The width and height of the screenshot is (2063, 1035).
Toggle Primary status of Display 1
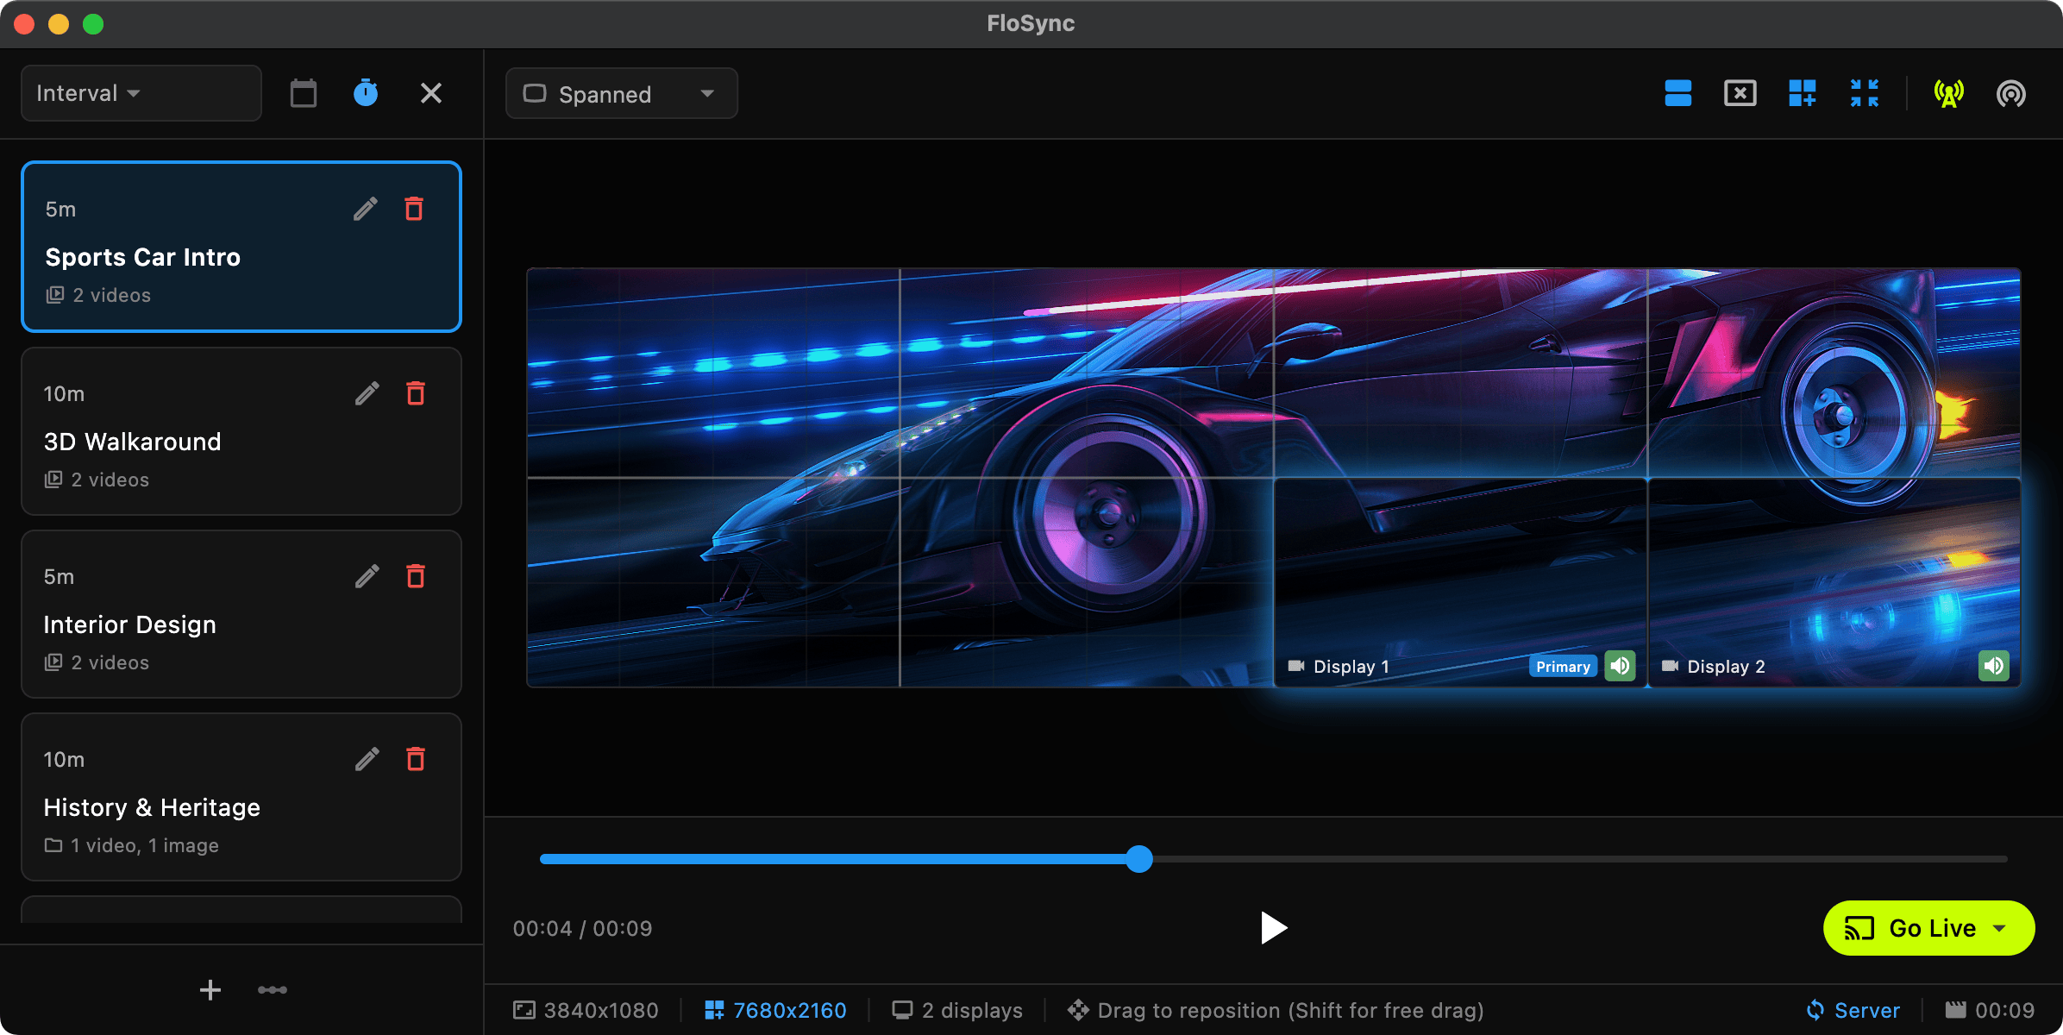tap(1563, 665)
